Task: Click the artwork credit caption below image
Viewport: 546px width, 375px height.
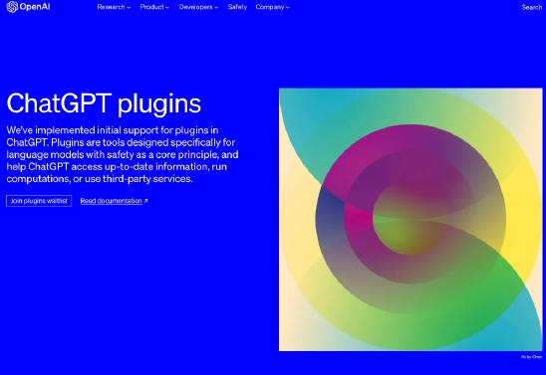Action: [532, 357]
